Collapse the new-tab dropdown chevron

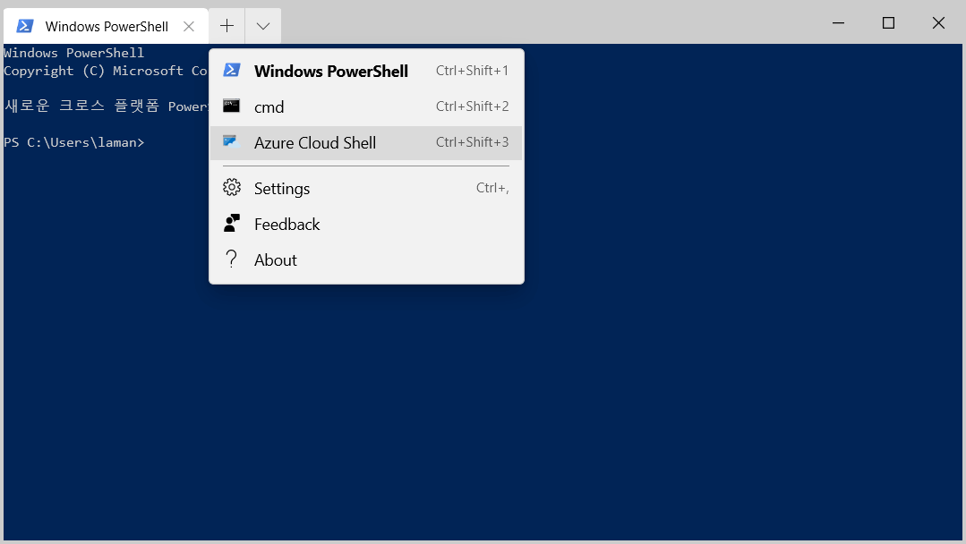tap(262, 26)
